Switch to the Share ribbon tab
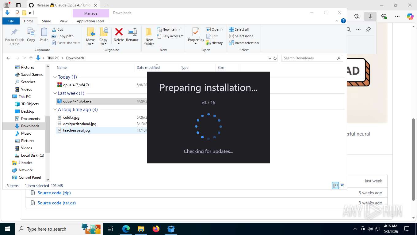Viewport: 417px width, 235px height. coord(46,21)
